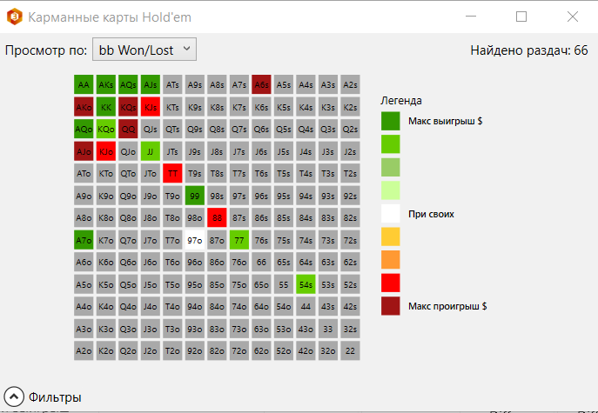The height and width of the screenshot is (413, 598).
Task: Select the green 54s cell
Action: click(x=306, y=284)
